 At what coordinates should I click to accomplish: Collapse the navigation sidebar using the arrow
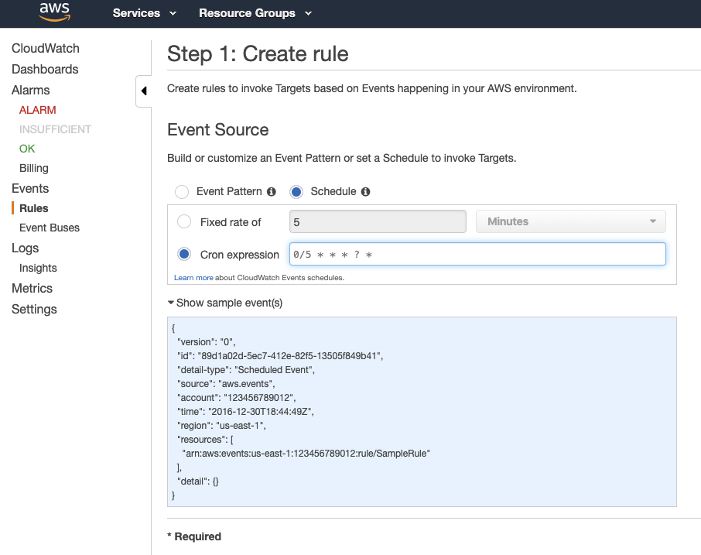tap(143, 91)
